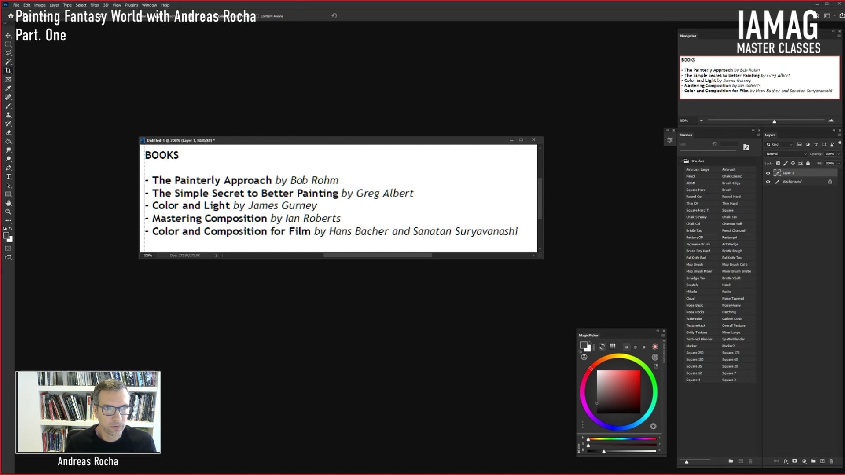
Task: Open the Kind layer filter dropdown
Action: 779,144
